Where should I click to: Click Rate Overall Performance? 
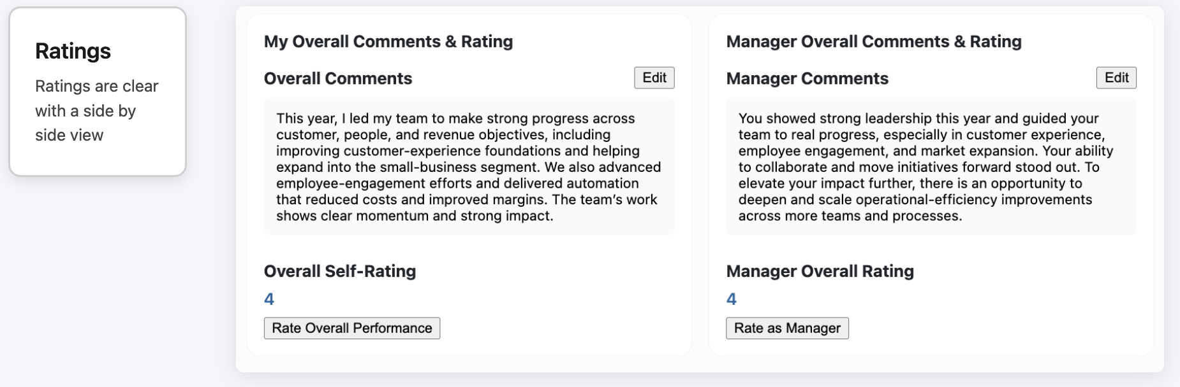tap(351, 328)
